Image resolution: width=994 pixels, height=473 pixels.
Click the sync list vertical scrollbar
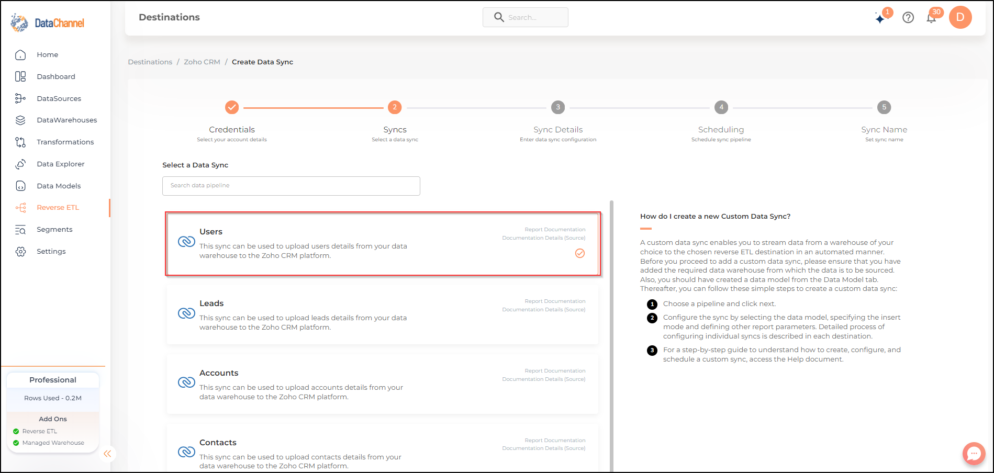click(611, 336)
